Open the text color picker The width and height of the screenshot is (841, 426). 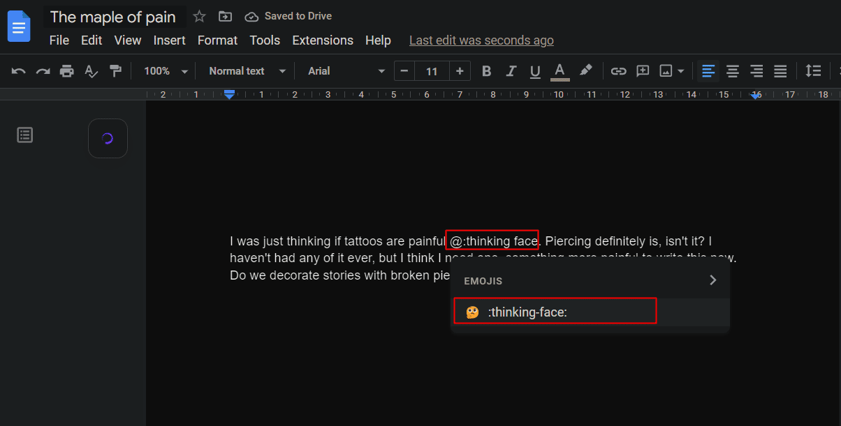560,71
